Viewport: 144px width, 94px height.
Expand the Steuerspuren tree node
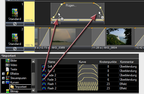point(3,78)
